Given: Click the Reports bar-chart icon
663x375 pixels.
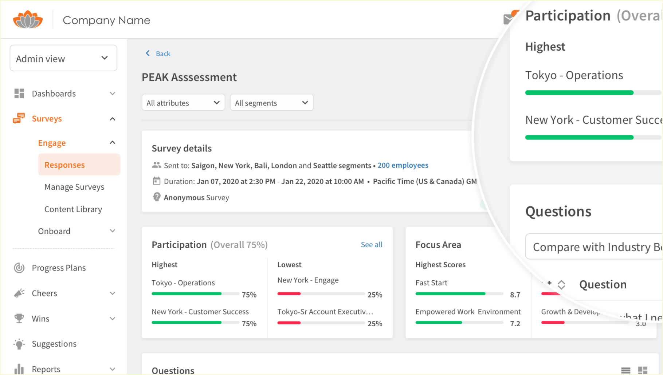Looking at the screenshot, I should click(x=19, y=369).
